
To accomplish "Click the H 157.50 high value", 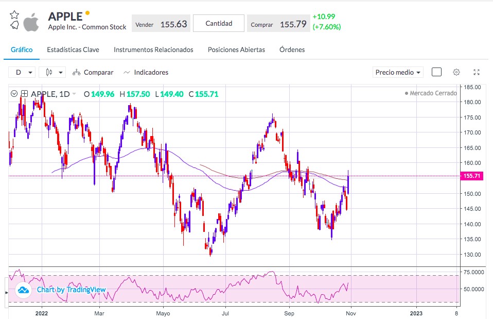I will [135, 94].
